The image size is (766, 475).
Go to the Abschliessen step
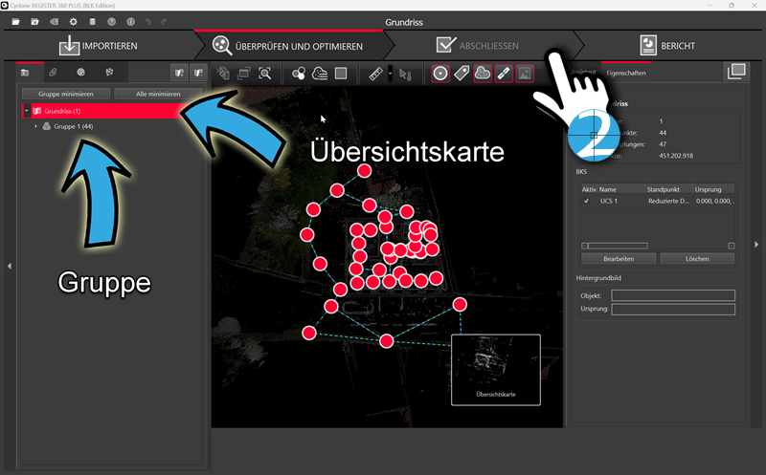pos(477,46)
